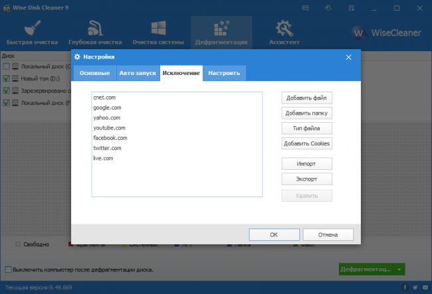Open Очистка системы section
The height and width of the screenshot is (294, 432).
158,33
